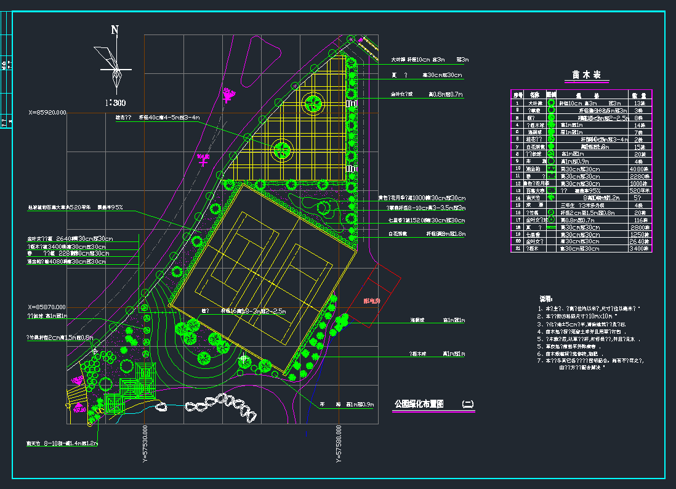
Task: Select the 说明 notes heading
Action: point(546,298)
